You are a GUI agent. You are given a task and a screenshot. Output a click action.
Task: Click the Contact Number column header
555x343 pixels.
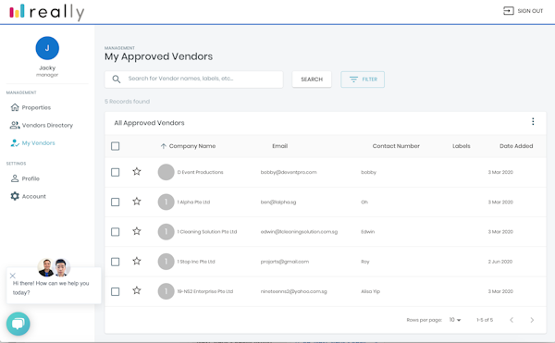(396, 146)
